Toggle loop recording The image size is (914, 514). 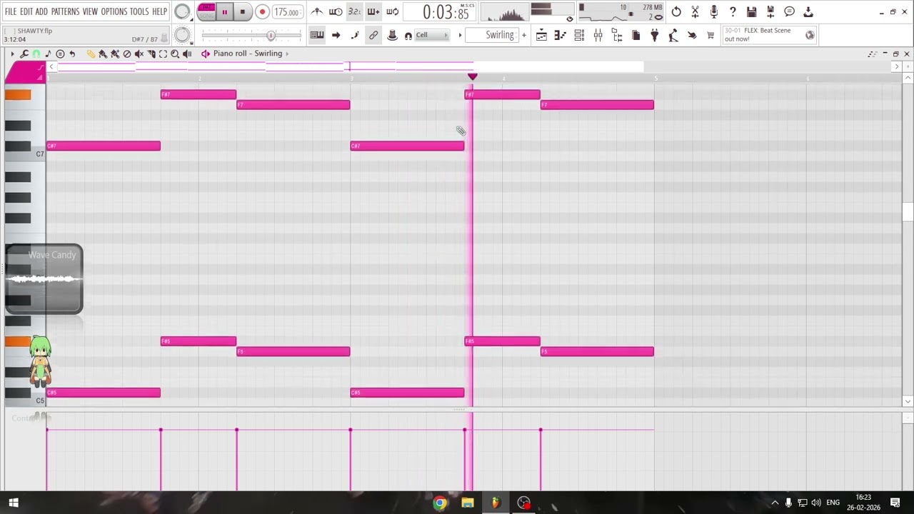(393, 11)
